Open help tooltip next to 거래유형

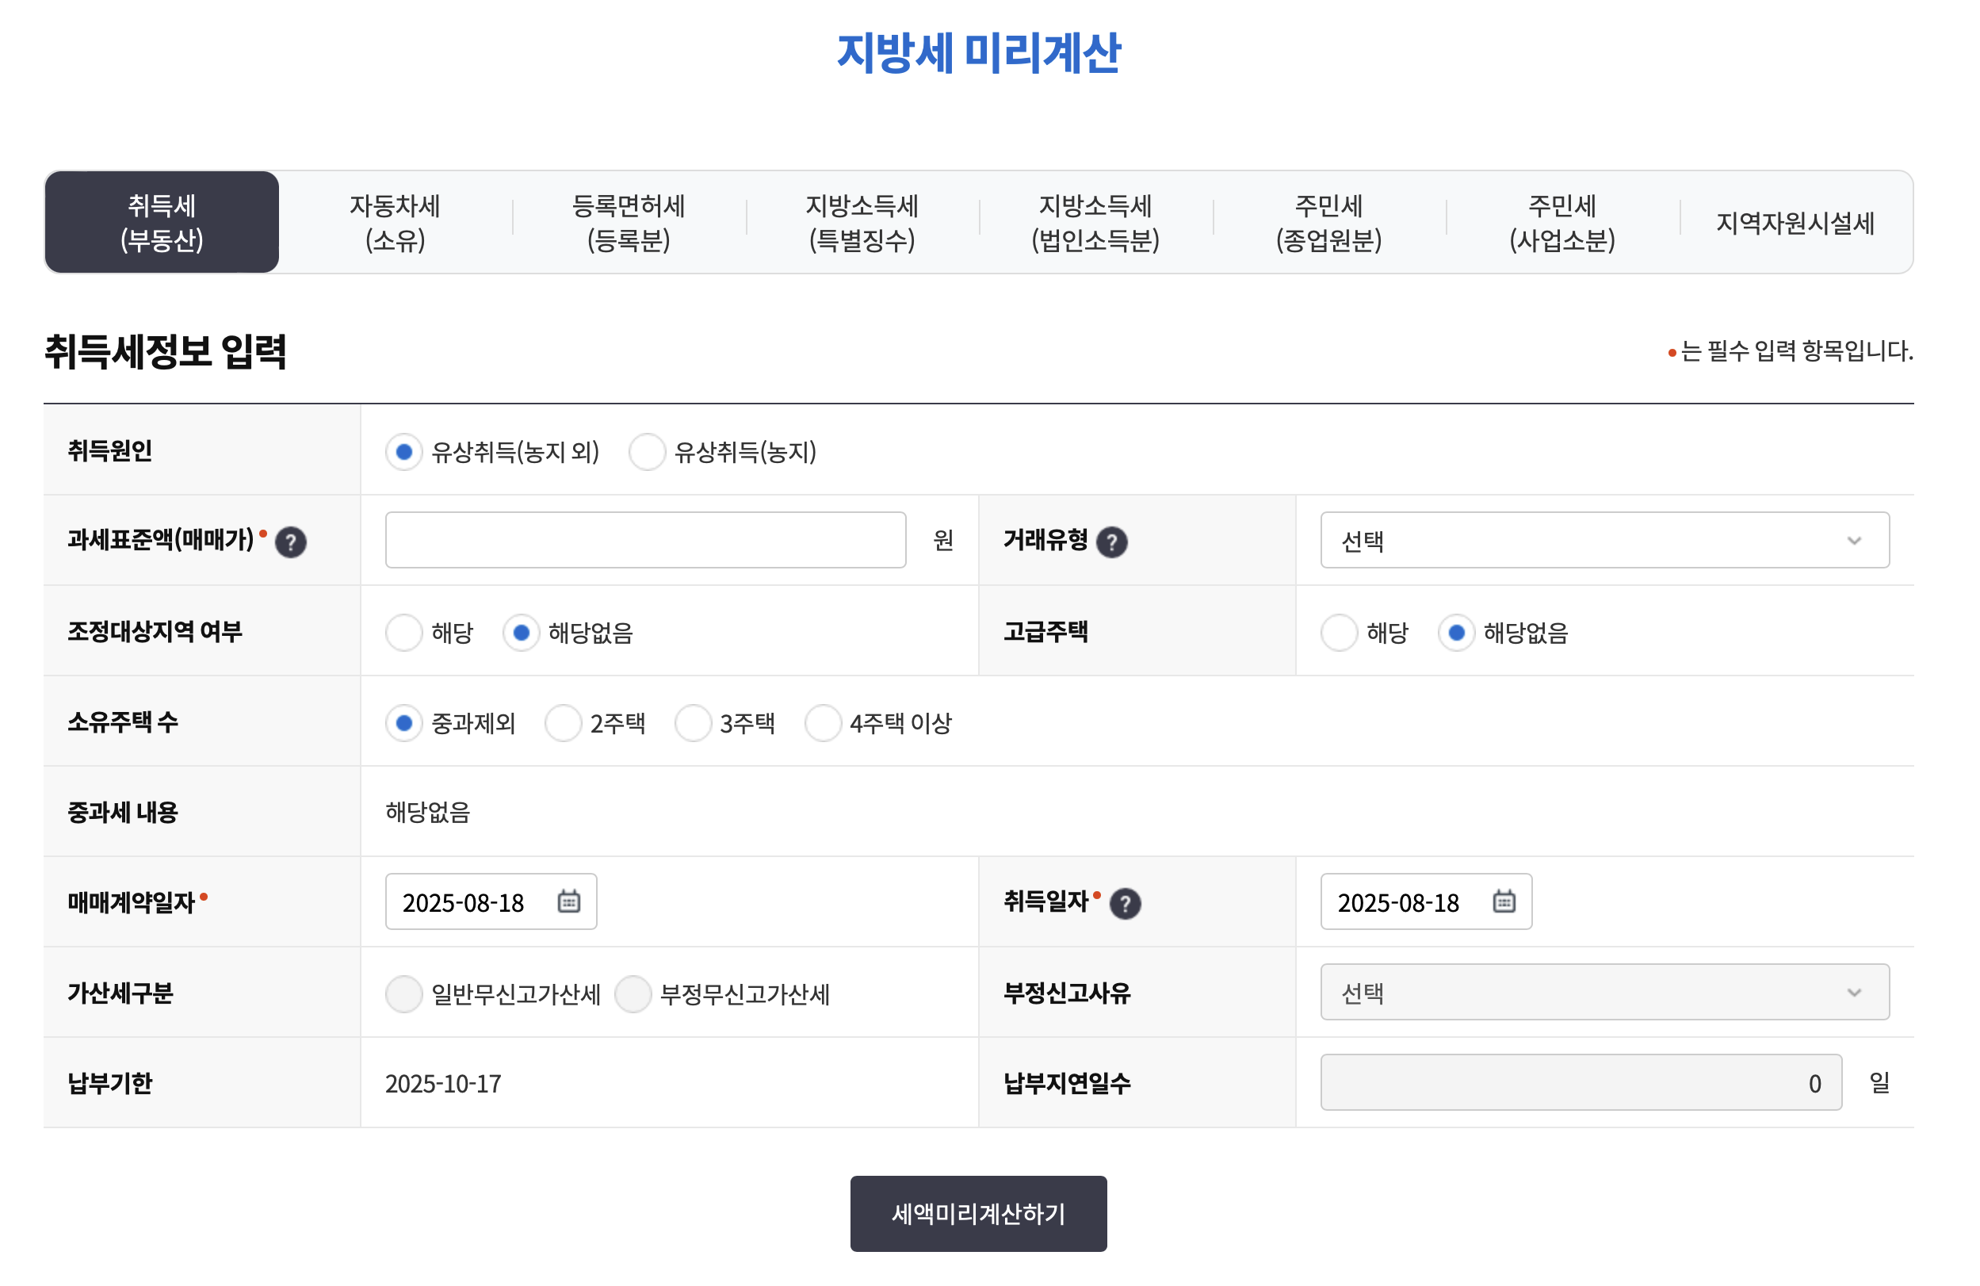[x=1112, y=540]
